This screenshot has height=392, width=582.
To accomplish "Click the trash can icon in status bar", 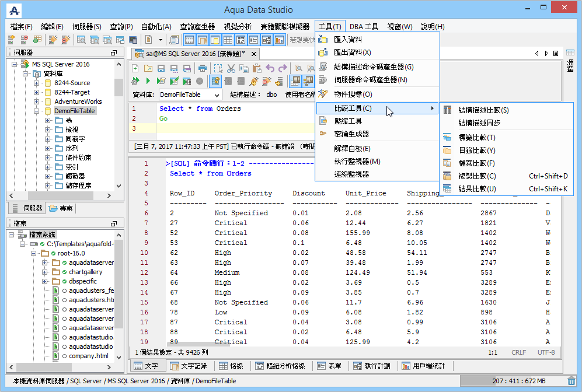I will tap(571, 381).
